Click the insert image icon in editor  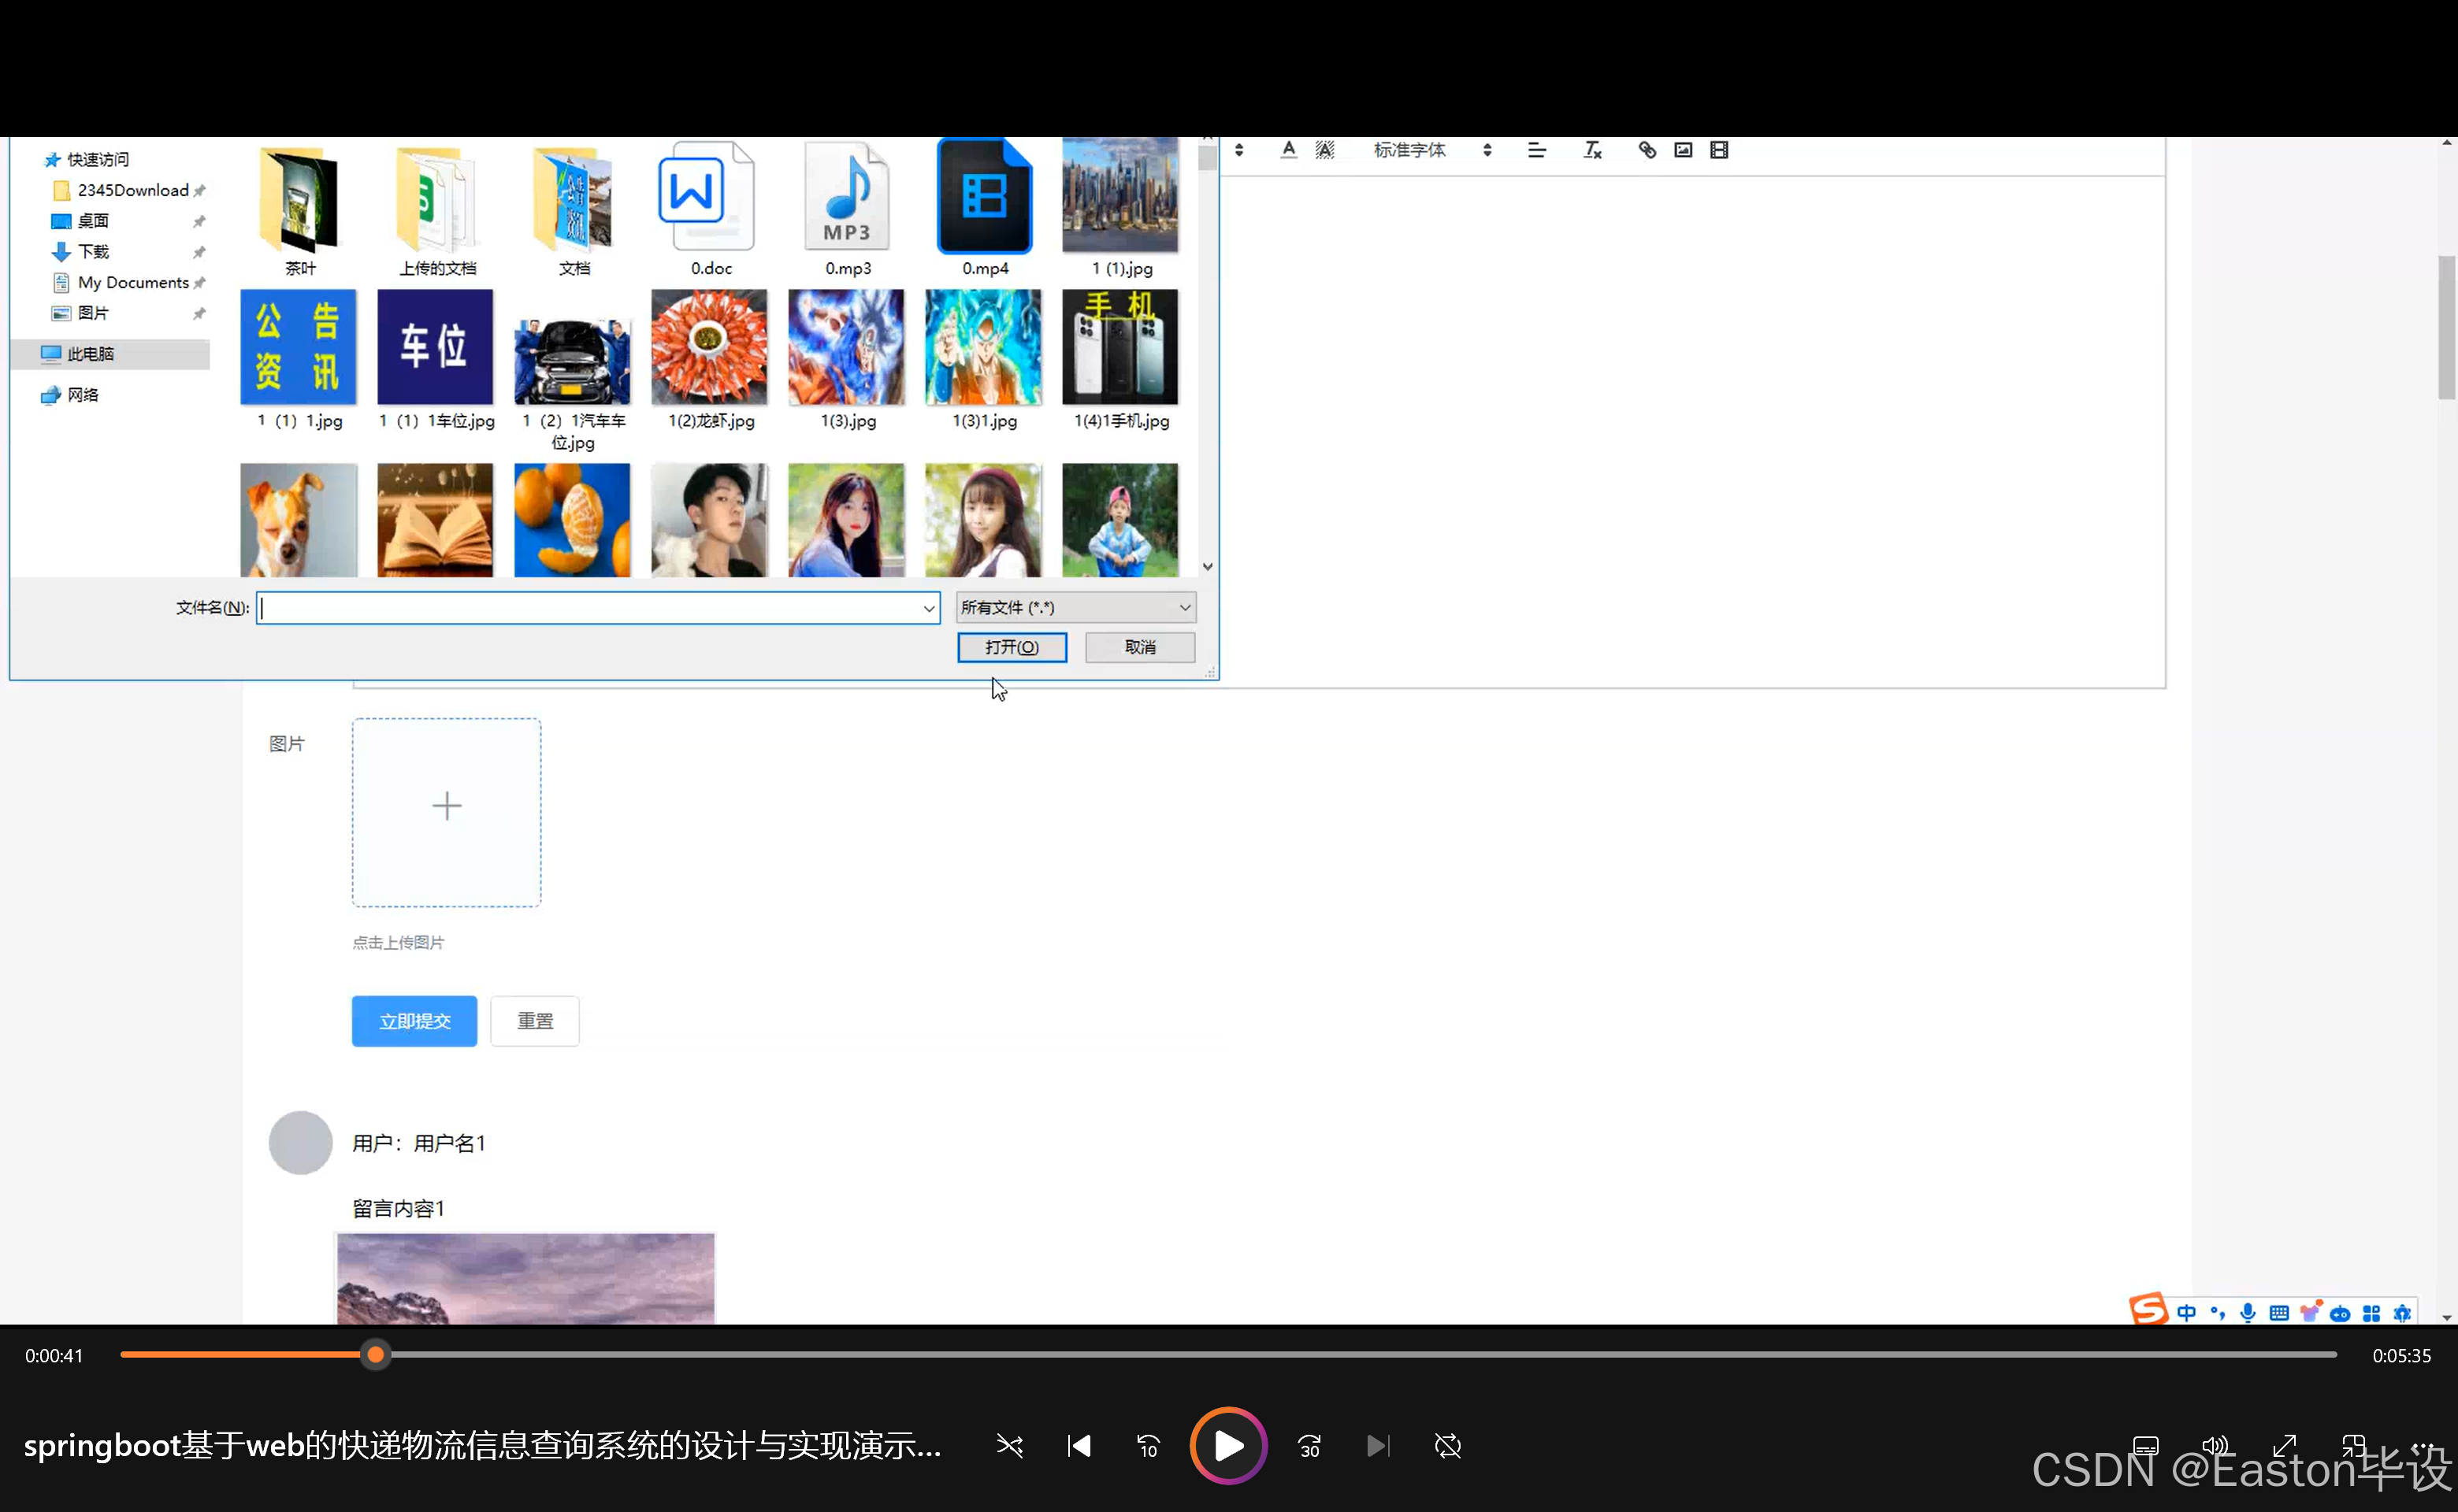click(x=1684, y=150)
